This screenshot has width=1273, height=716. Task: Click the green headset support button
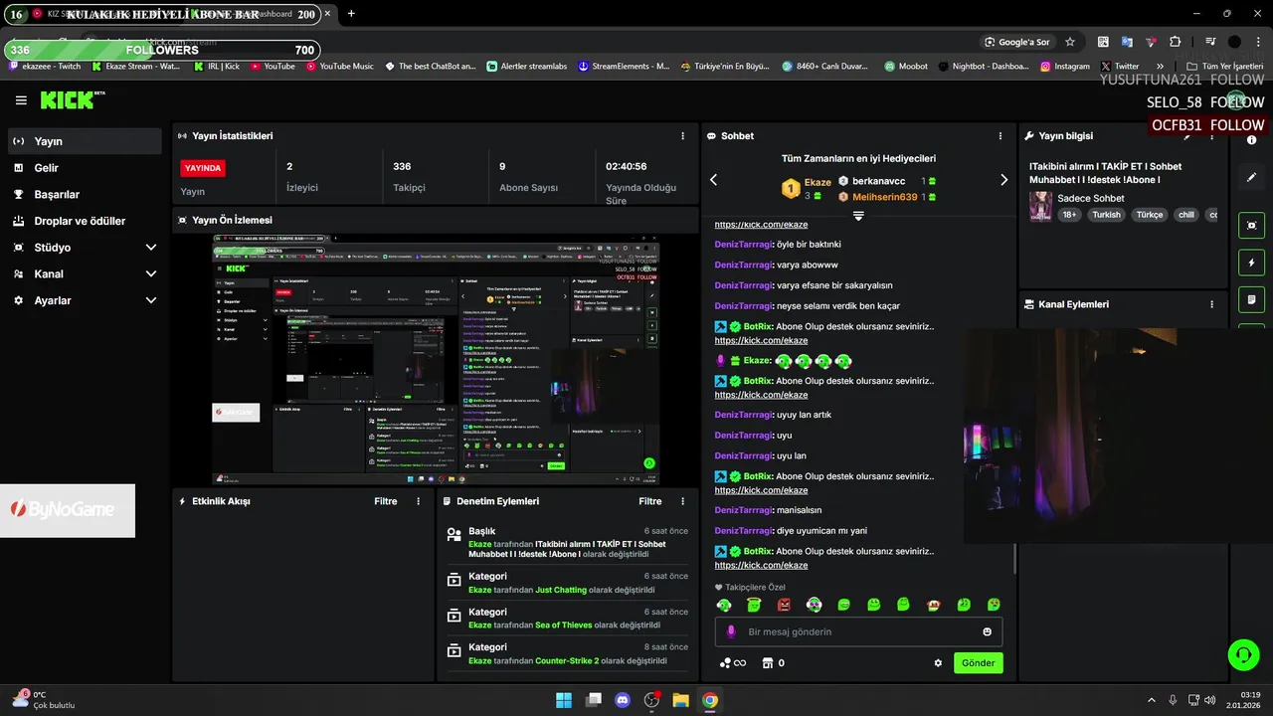point(1243,654)
